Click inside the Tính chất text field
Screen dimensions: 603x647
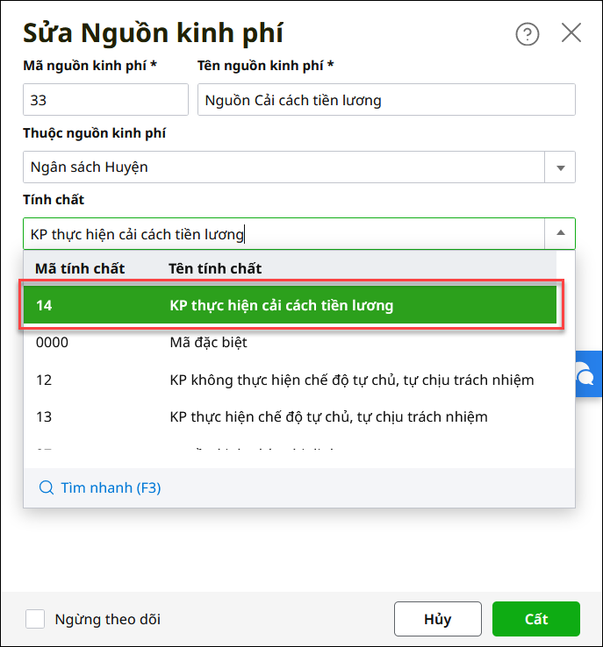click(x=281, y=234)
